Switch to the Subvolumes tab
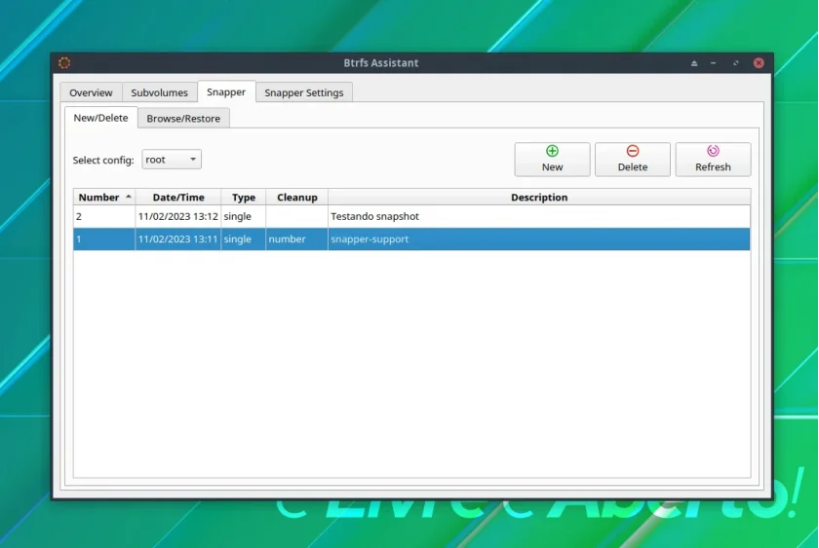 pos(159,92)
